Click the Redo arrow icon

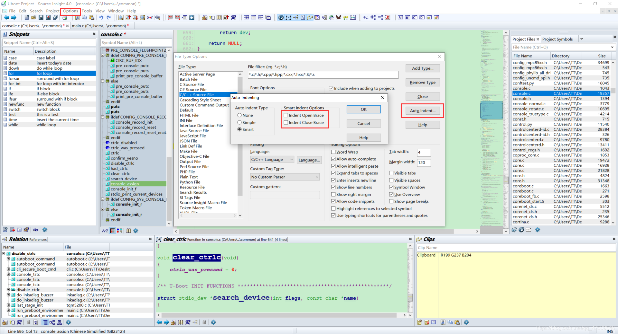109,18
